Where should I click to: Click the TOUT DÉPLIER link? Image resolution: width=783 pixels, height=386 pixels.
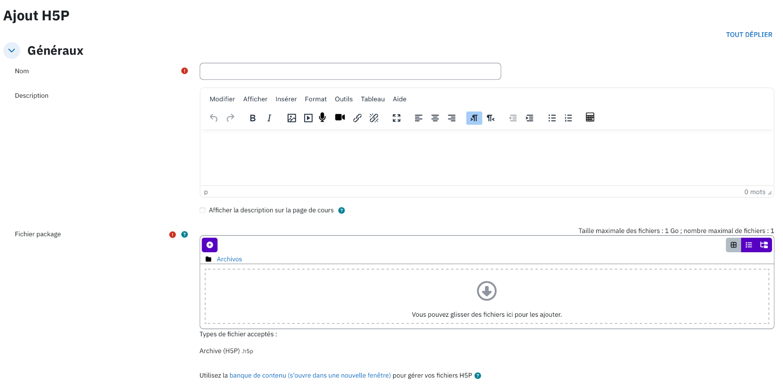click(749, 35)
